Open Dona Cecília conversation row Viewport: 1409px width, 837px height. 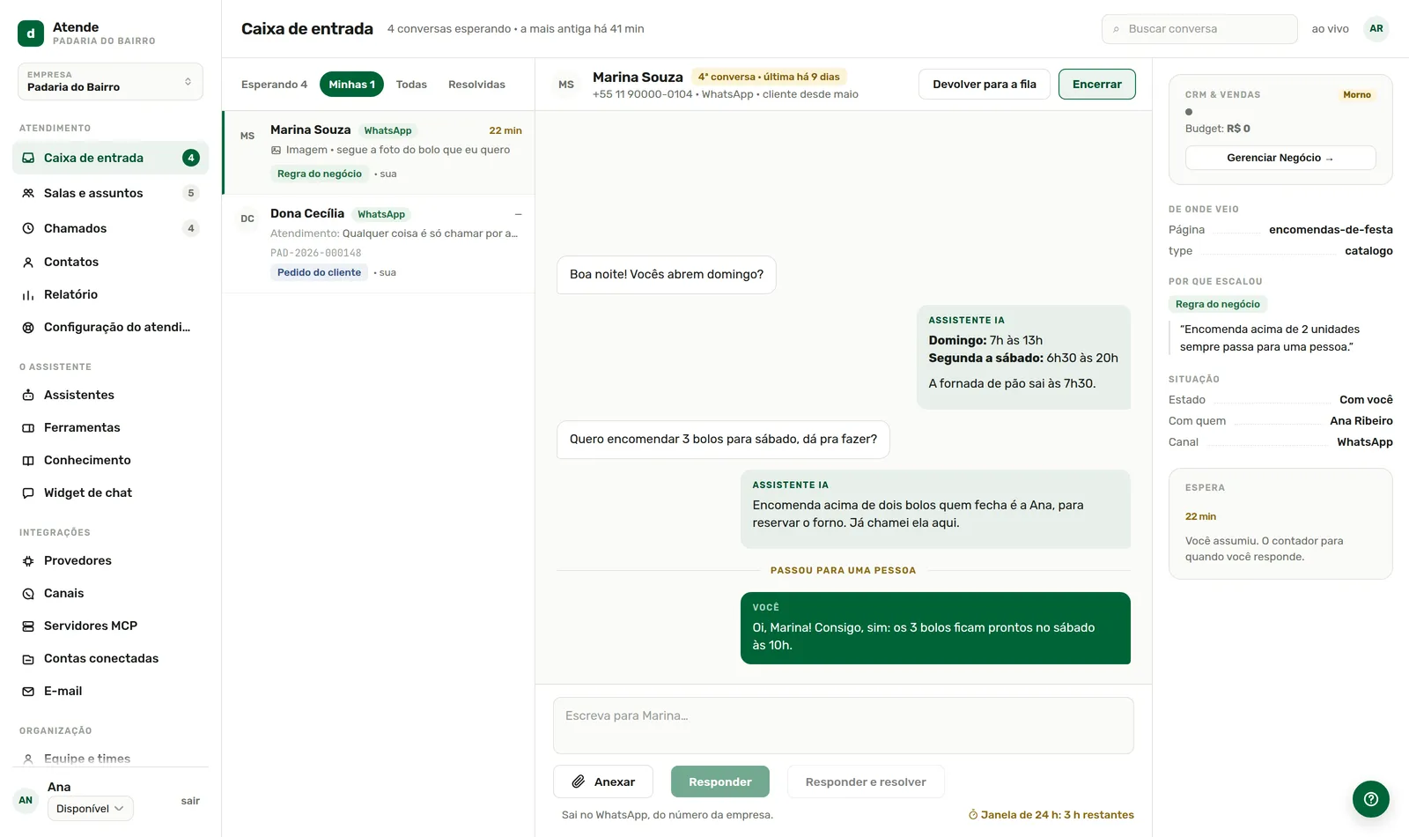[379, 244]
